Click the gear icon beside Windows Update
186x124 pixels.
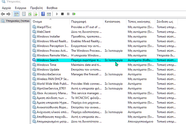pos(34,69)
